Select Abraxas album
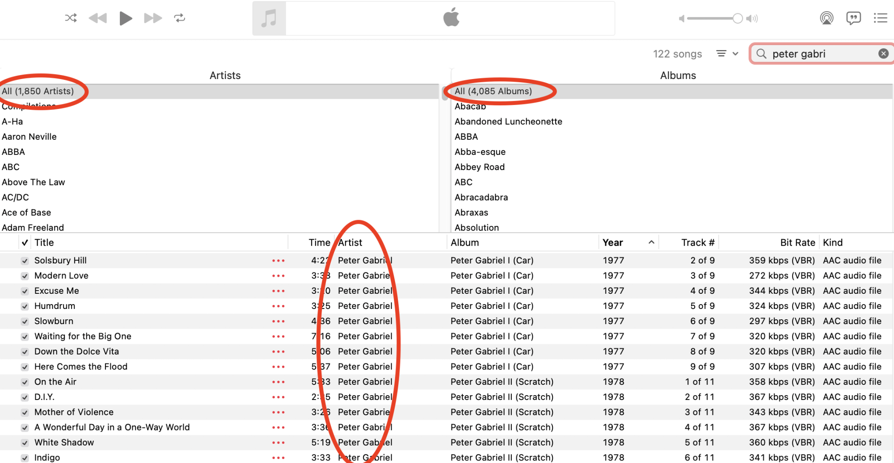Image resolution: width=894 pixels, height=463 pixels. pyautogui.click(x=673, y=213)
